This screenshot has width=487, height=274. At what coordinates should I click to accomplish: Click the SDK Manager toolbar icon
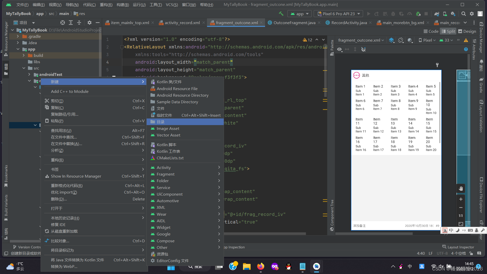(x=453, y=14)
